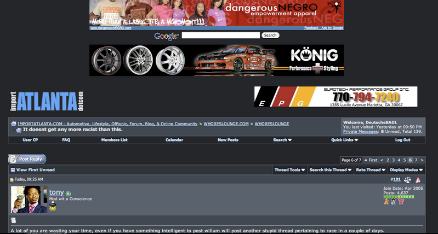
Task: Click the 'Today, 09:25 AM' post timestamp
Action: (x=29, y=180)
